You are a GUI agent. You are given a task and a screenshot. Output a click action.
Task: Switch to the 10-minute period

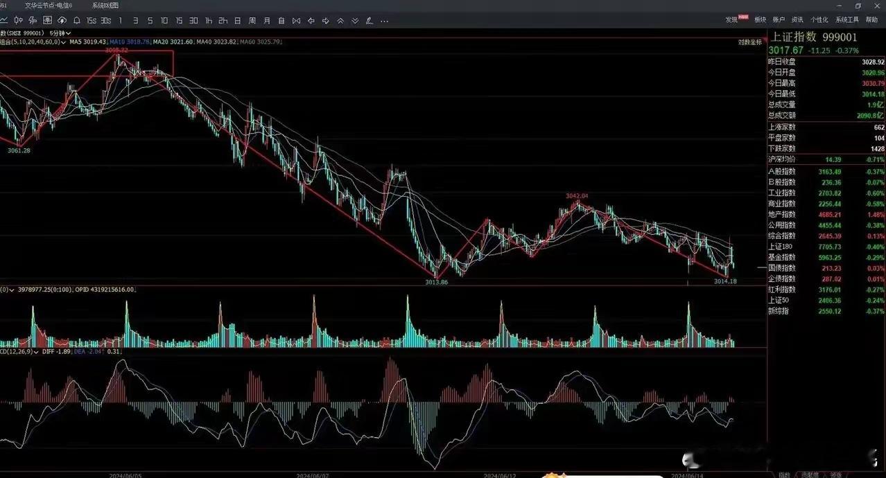(164, 21)
